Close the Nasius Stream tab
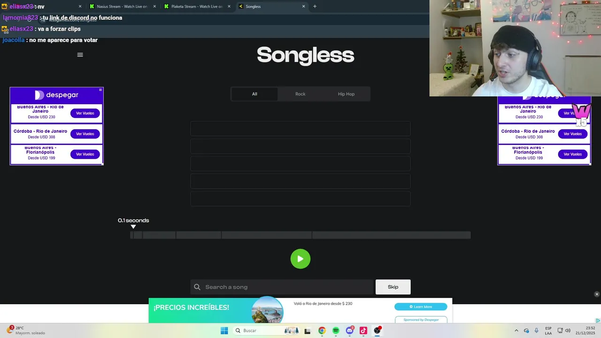 154,7
